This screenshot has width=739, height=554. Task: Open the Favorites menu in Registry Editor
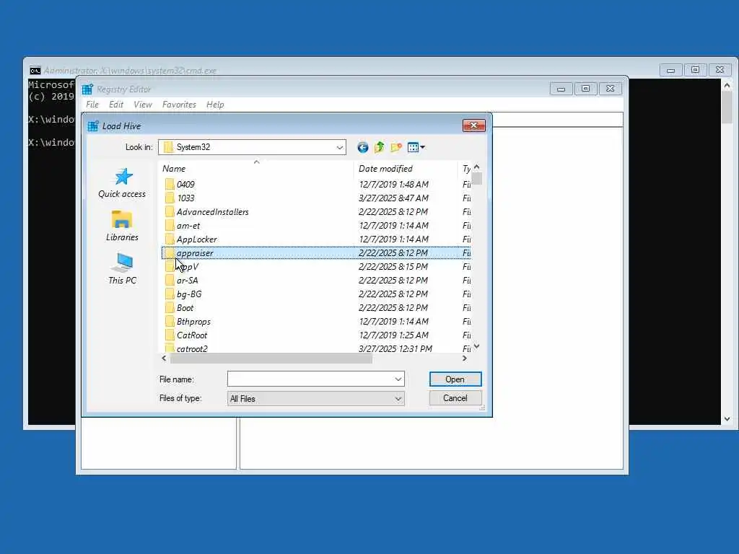(179, 105)
